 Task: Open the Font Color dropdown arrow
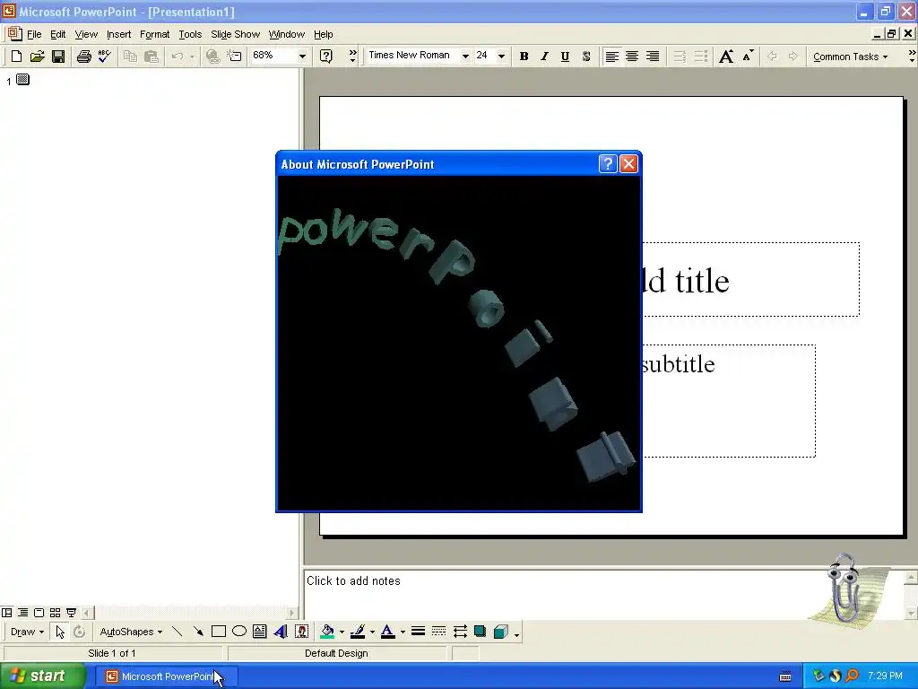(x=403, y=632)
